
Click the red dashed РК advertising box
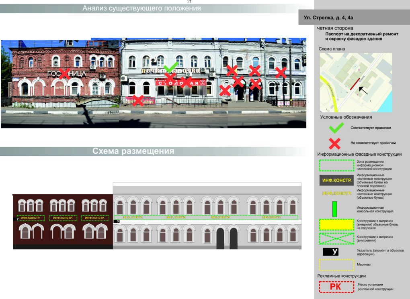pos(335,287)
